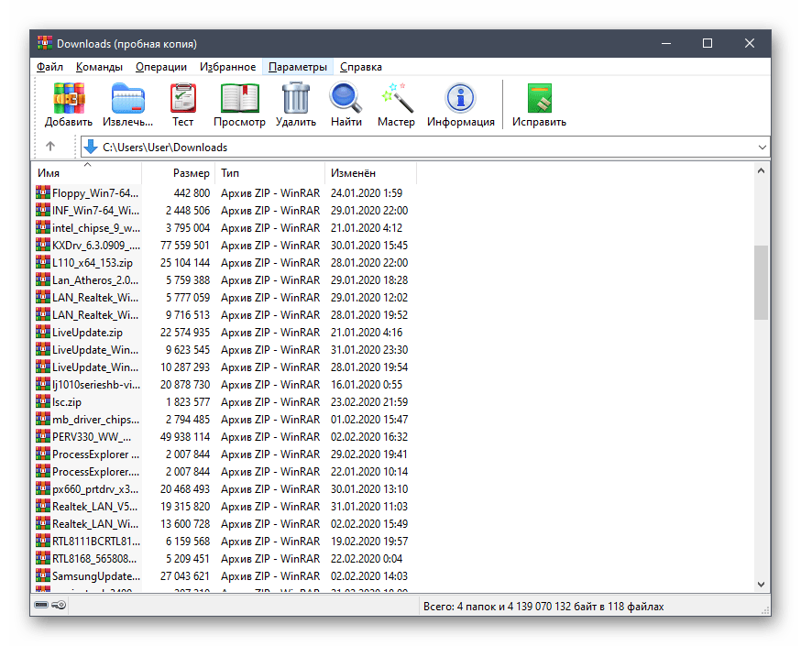Viewport: 801px width, 646px height.
Task: Click the vertical scrollbar thumb
Action: (x=761, y=282)
